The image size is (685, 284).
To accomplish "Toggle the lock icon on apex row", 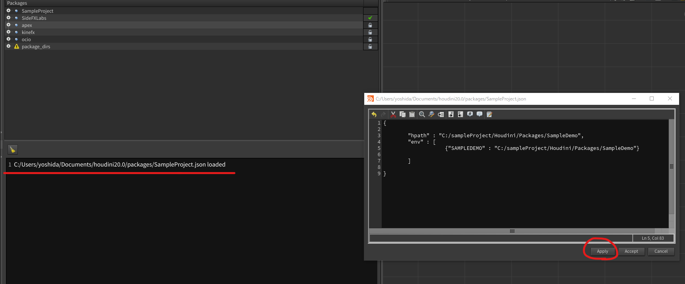I will click(370, 25).
